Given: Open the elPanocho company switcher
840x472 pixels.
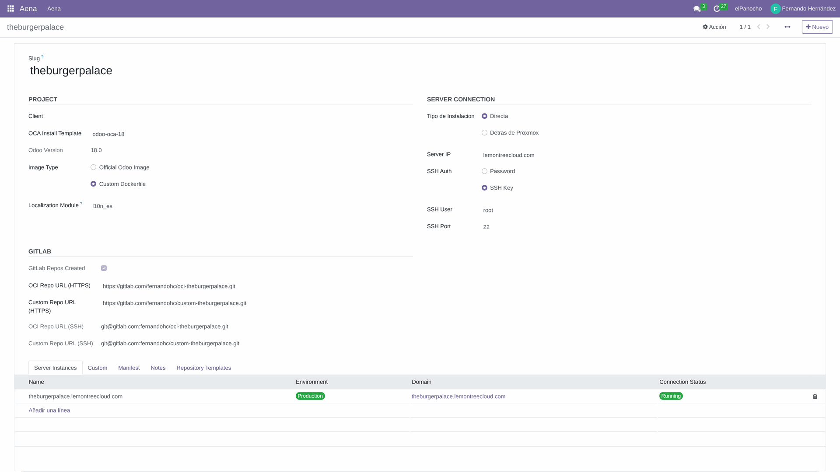Looking at the screenshot, I should [748, 9].
